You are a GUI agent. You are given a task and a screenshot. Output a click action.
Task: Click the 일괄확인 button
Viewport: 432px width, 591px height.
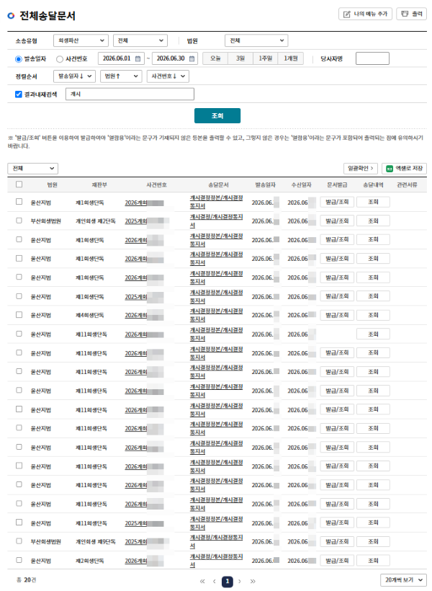click(361, 169)
